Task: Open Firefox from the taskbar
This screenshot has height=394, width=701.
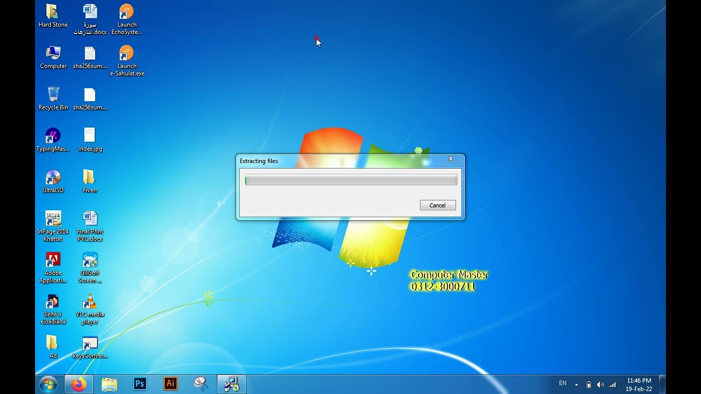Action: (79, 385)
